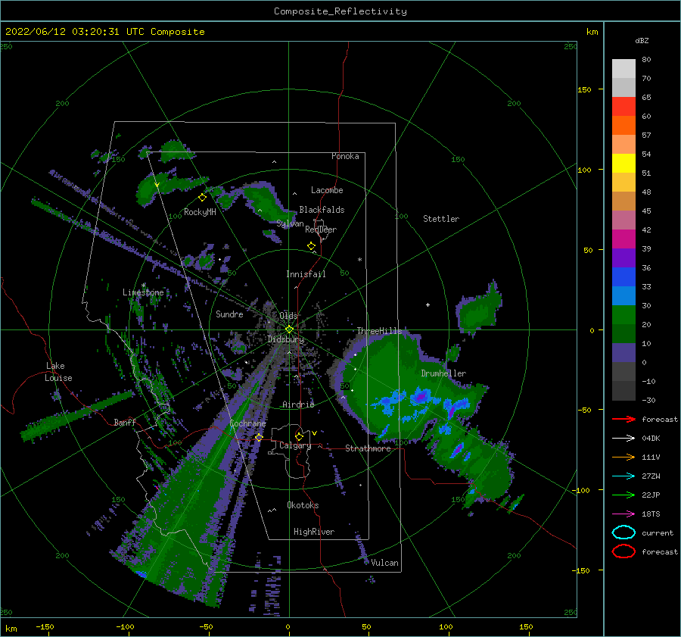
Task: Click the Strathmore city label
Action: pyautogui.click(x=368, y=448)
